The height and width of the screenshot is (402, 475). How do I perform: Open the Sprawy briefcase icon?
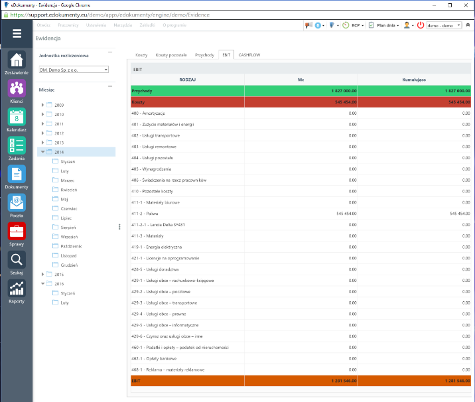coord(17,232)
